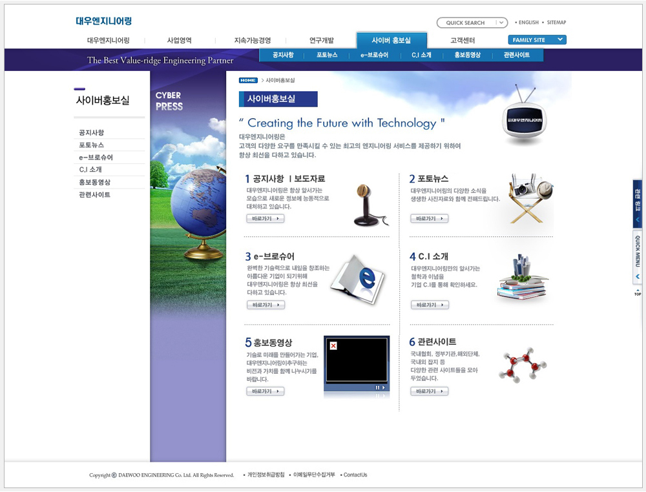
Task: Switch to the ENGLISH site link
Action: tap(528, 23)
